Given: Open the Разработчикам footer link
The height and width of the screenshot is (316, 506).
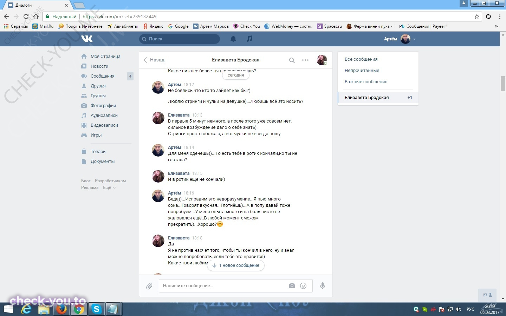Looking at the screenshot, I should tap(110, 181).
